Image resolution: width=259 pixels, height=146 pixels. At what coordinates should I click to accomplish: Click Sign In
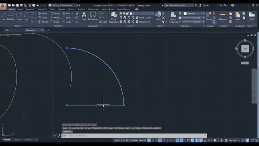pos(204,5)
